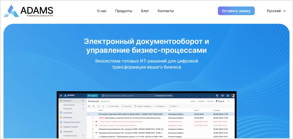Click the ADAMS logo in the header

click(28, 11)
